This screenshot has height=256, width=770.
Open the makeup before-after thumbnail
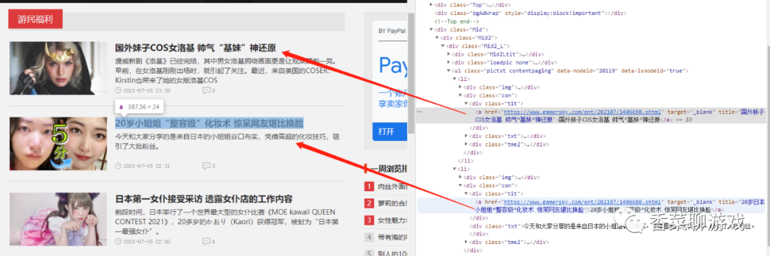coord(58,144)
